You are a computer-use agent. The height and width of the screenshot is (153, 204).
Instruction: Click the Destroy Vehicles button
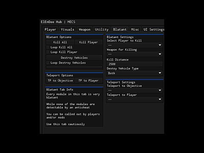74,57
